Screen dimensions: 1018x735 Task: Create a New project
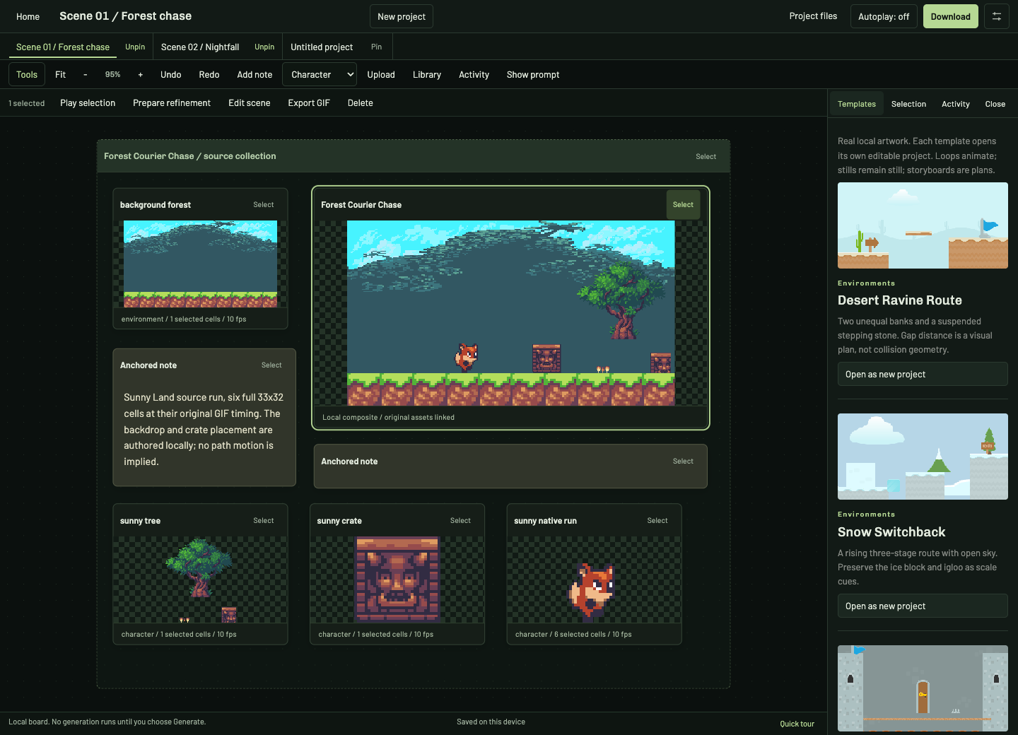click(402, 16)
